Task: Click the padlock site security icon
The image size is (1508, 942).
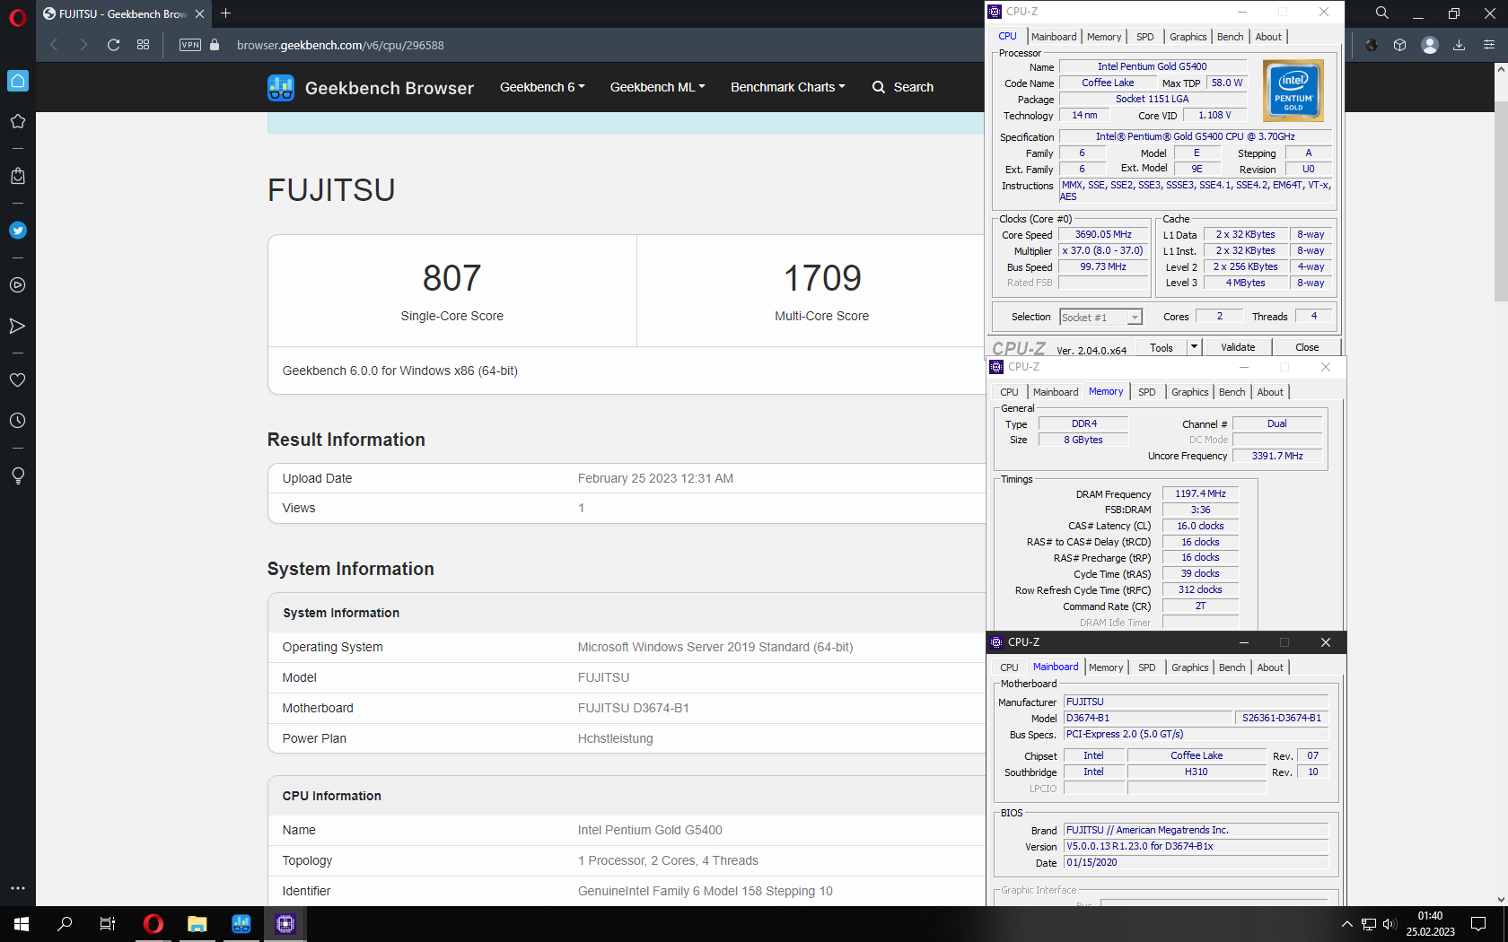Action: point(215,45)
